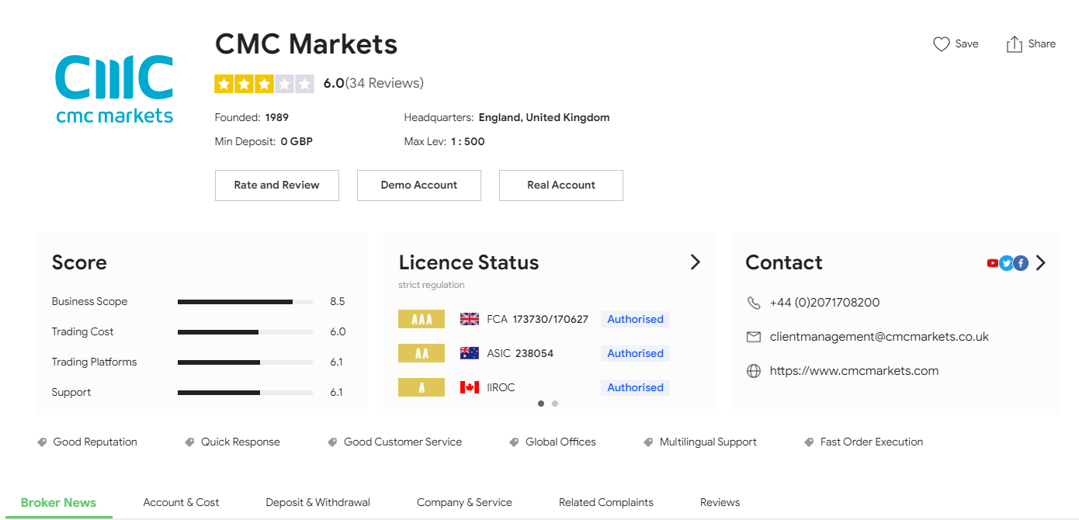Open the Twitter social icon
Screen dimensions: 1079x520
click(x=1006, y=263)
